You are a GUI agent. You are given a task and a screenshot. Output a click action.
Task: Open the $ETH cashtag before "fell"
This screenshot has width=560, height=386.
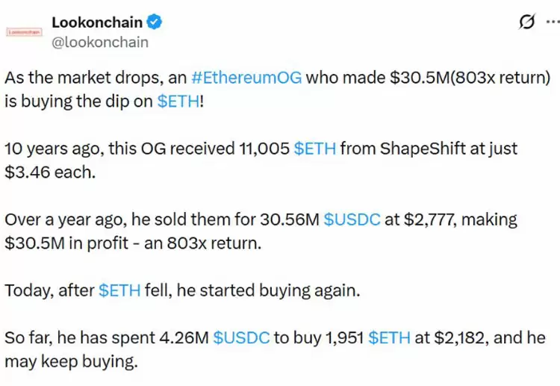(119, 290)
